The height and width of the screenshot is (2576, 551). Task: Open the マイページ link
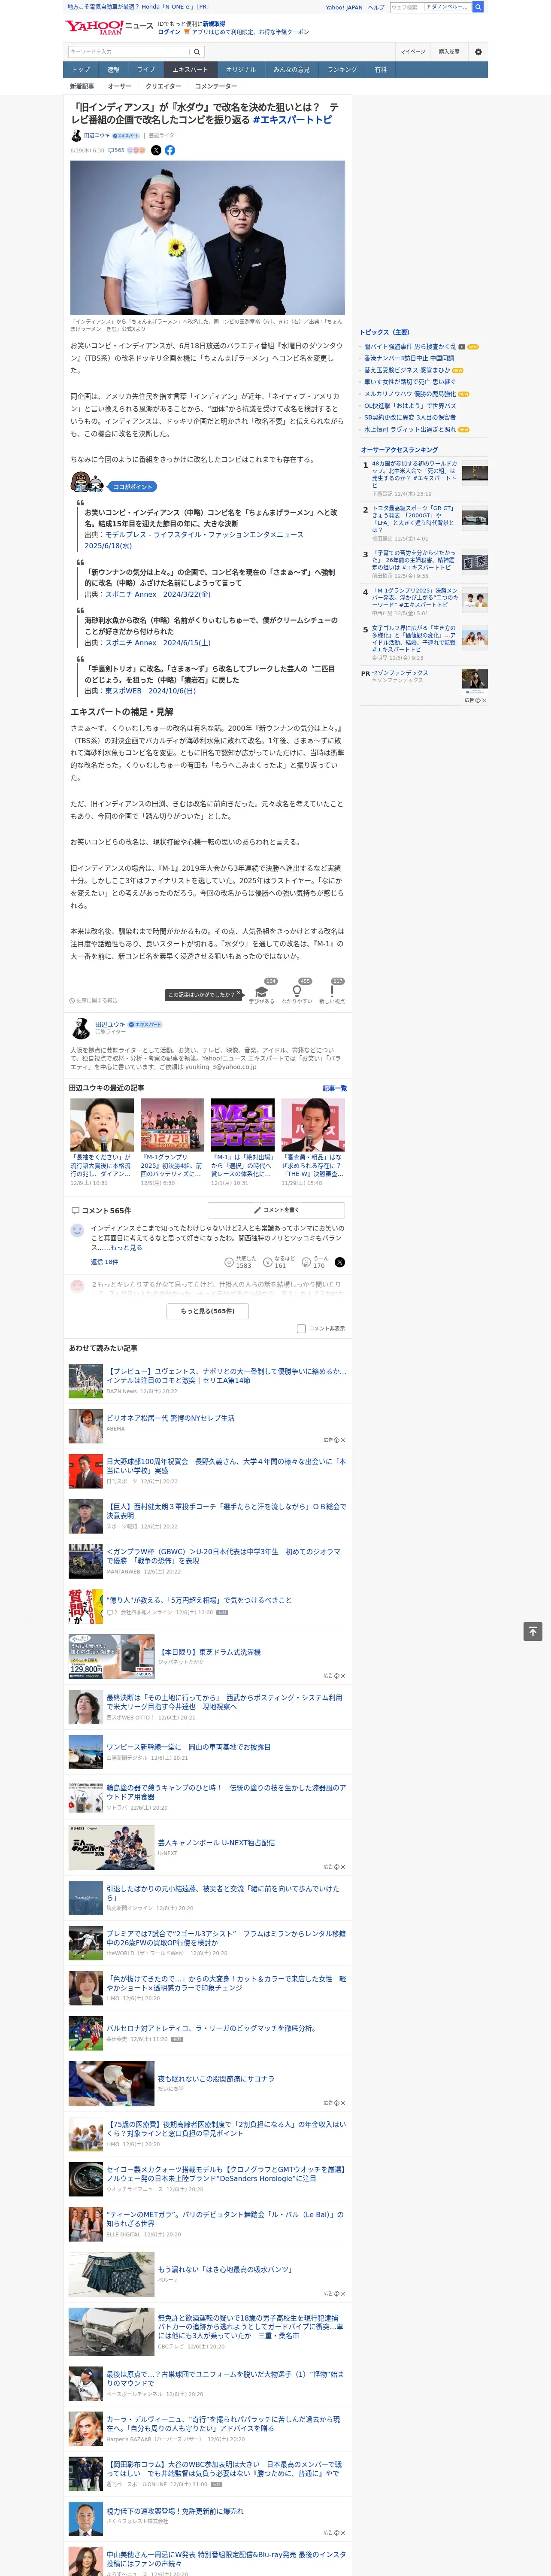(413, 51)
